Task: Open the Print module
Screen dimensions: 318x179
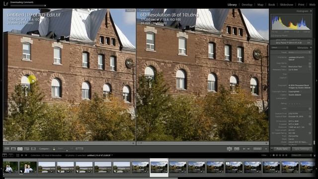Action: coord(301,4)
